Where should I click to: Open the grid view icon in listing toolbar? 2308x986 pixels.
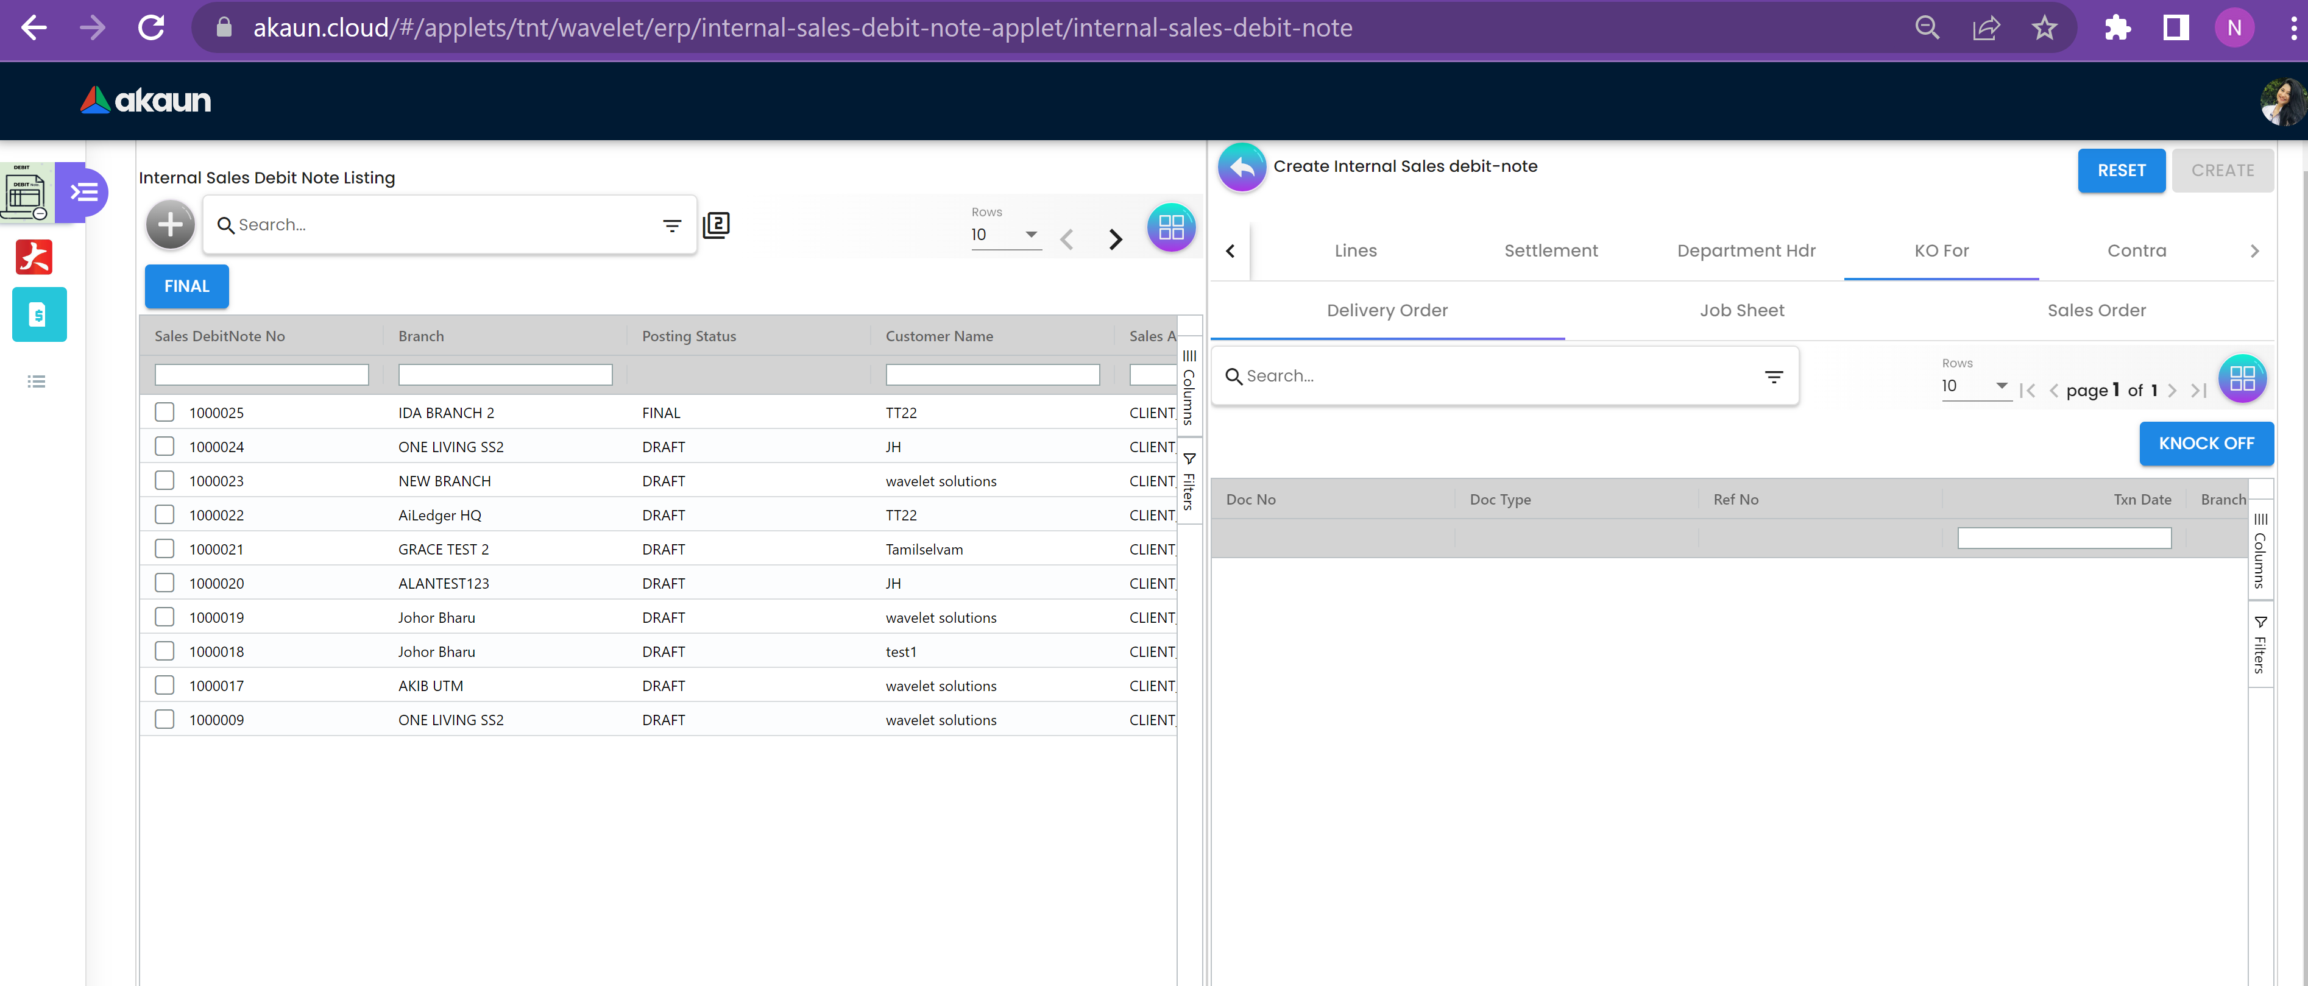[1171, 227]
